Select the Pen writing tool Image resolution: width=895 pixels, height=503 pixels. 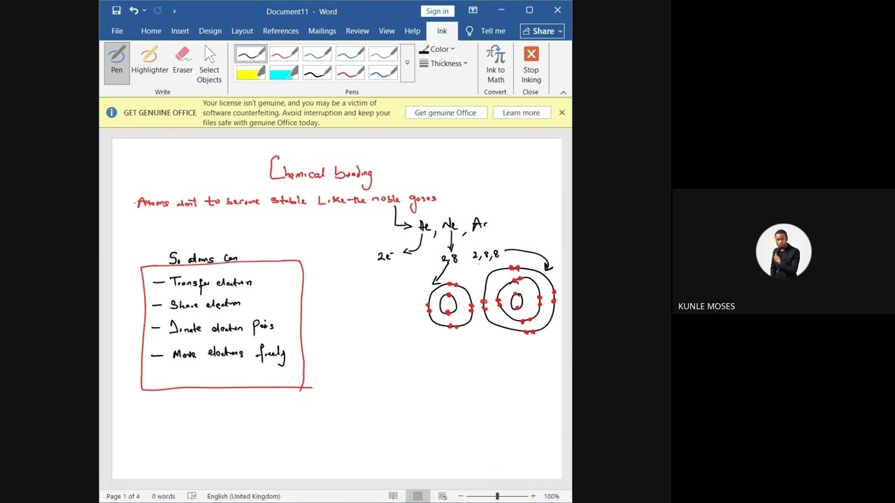tap(117, 62)
